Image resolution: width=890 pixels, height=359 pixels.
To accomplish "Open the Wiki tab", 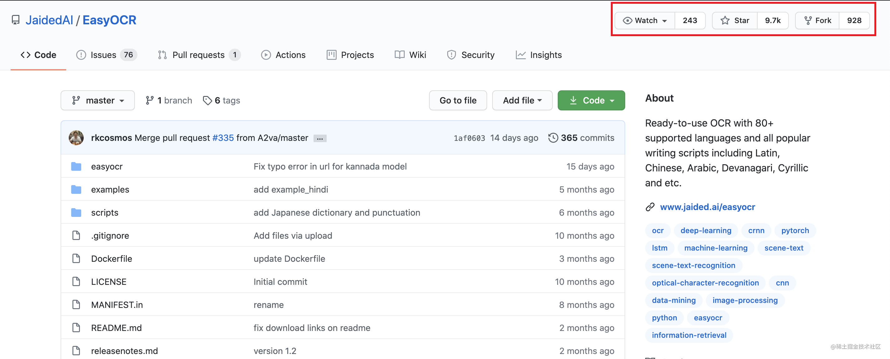I will 410,55.
